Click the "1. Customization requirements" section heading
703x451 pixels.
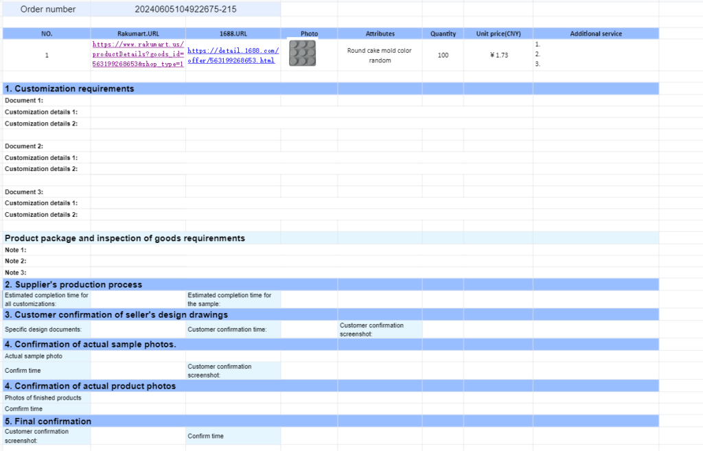point(69,89)
